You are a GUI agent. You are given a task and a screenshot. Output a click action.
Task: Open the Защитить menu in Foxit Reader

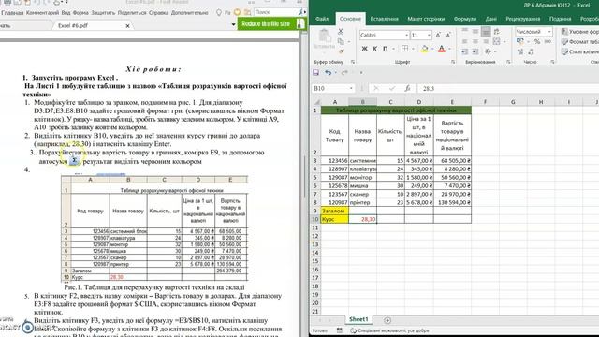click(103, 12)
